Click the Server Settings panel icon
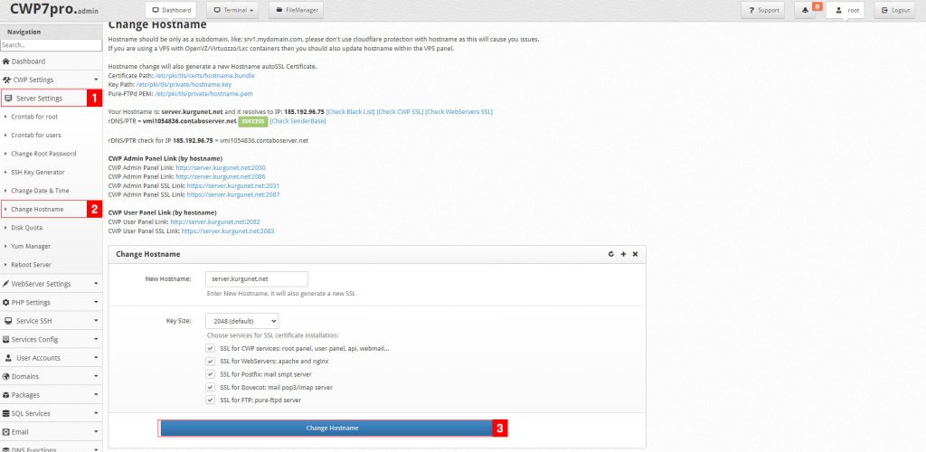Viewport: 926px width, 452px height. (8, 99)
